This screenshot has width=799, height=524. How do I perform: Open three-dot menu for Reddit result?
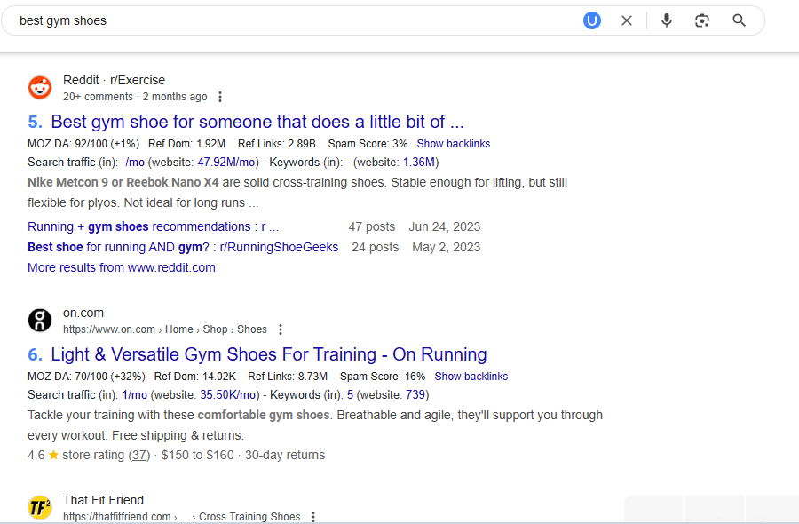tap(220, 97)
